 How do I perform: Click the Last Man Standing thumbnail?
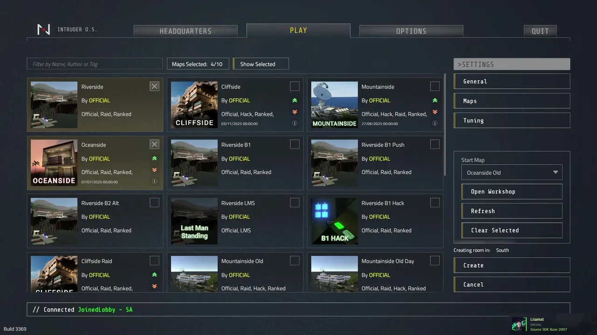pyautogui.click(x=194, y=221)
